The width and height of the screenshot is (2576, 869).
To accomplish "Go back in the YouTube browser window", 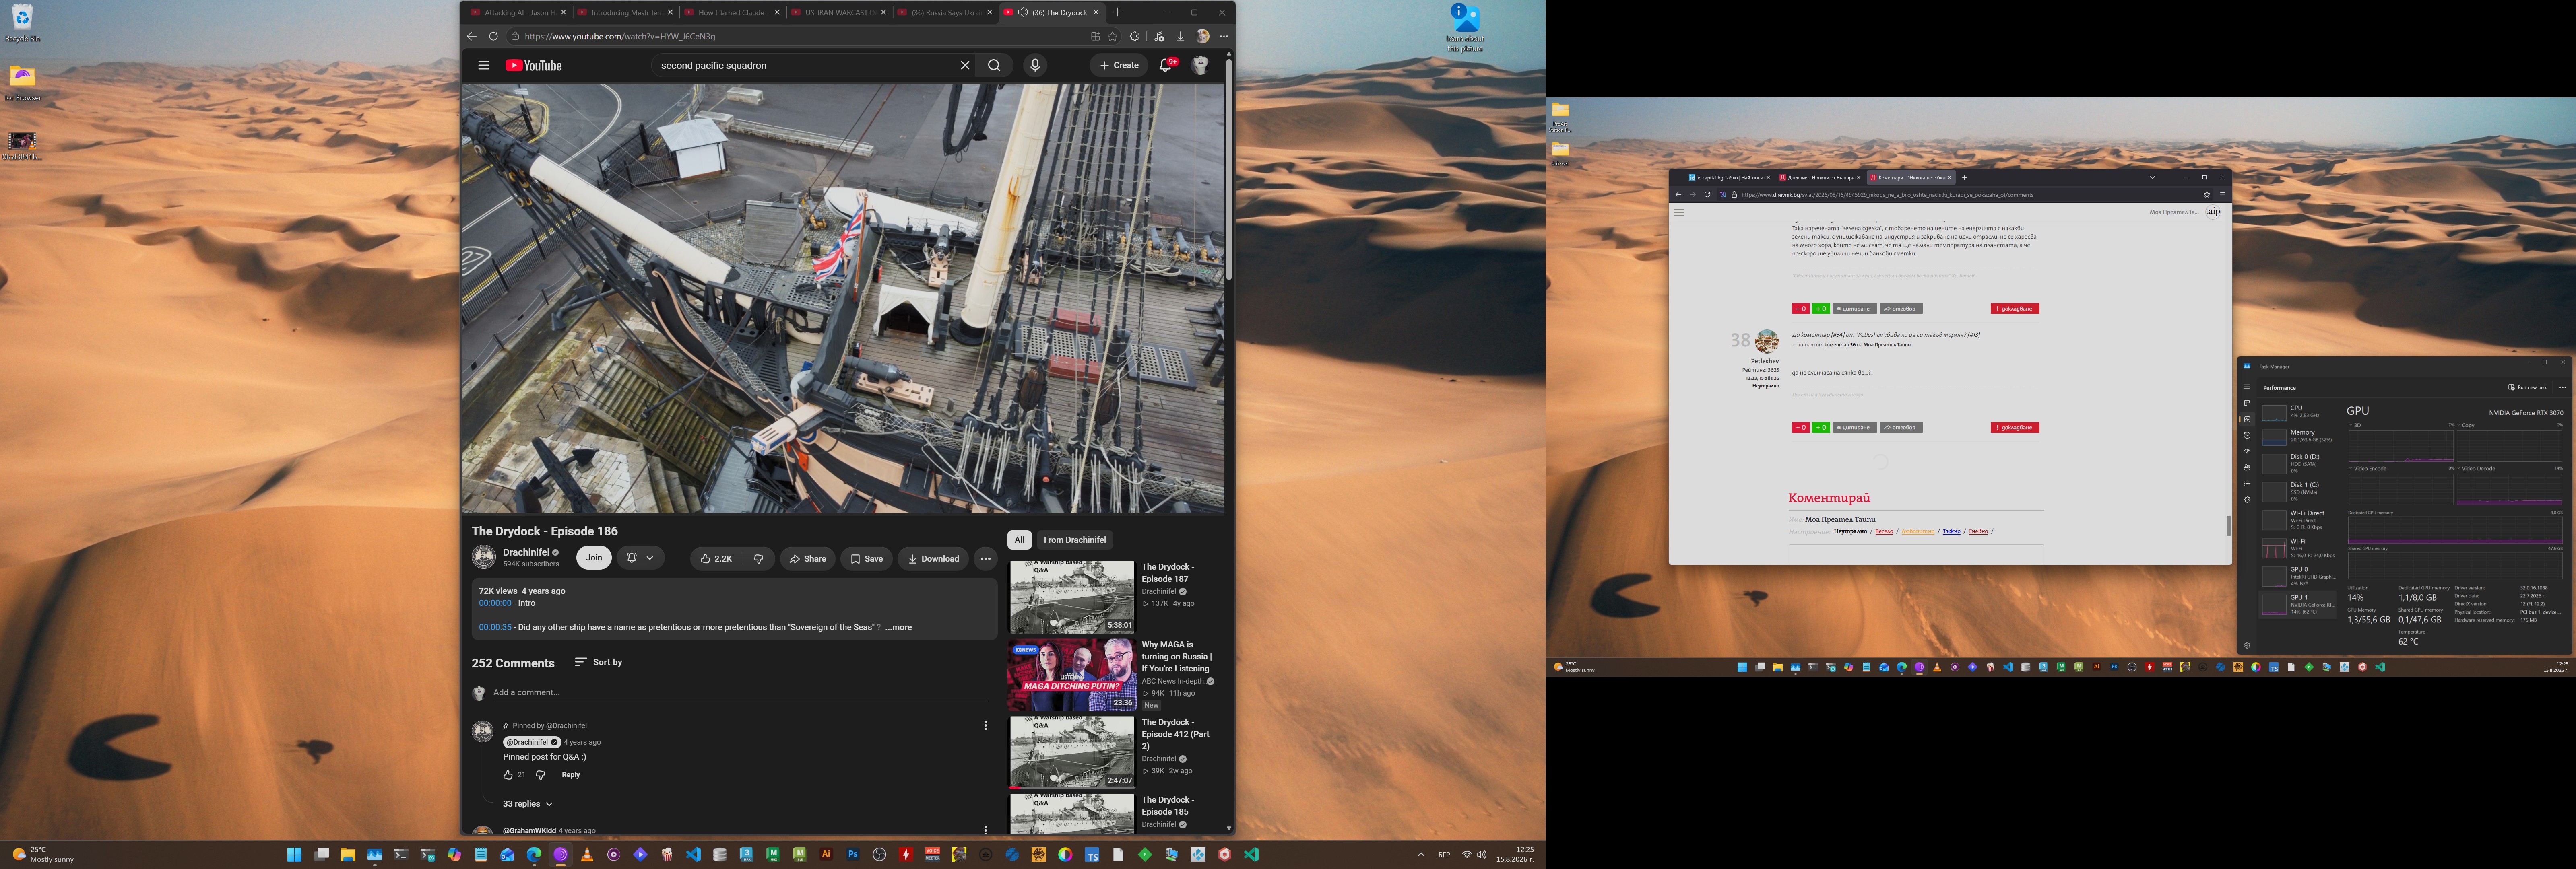I will [472, 36].
